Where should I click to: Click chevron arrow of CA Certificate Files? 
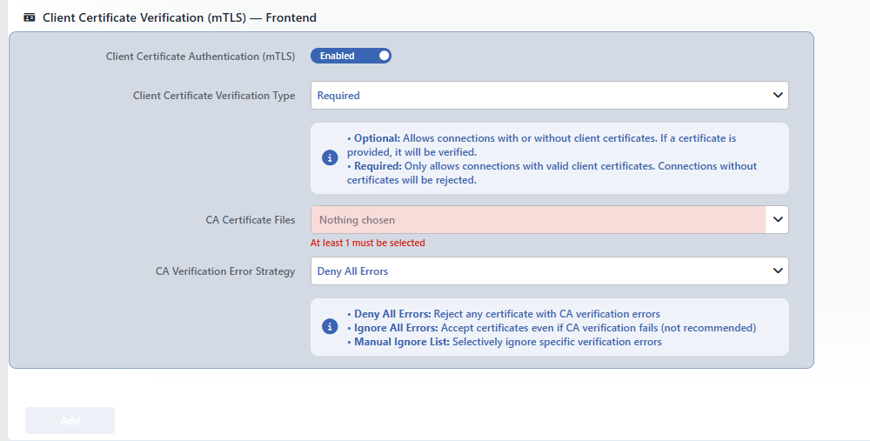[777, 220]
